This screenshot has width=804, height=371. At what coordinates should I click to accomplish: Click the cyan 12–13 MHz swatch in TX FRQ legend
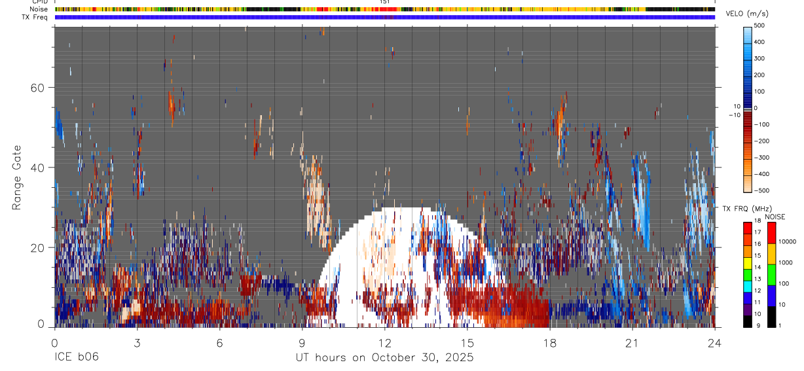pyautogui.click(x=748, y=285)
